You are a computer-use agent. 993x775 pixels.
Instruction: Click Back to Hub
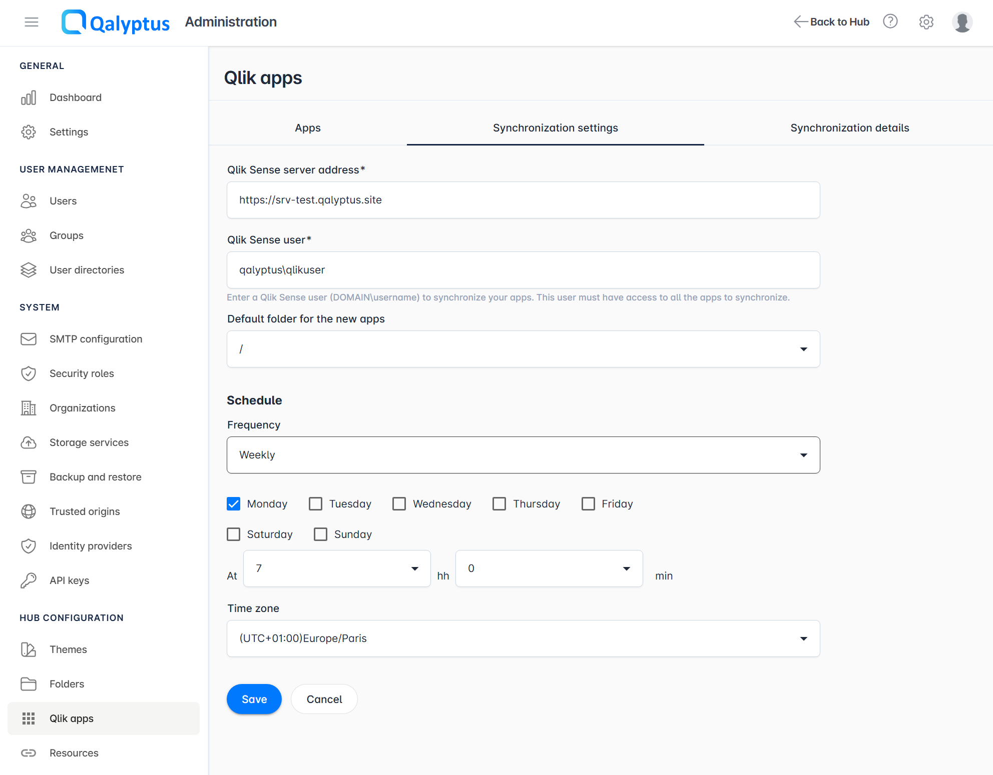tap(838, 21)
